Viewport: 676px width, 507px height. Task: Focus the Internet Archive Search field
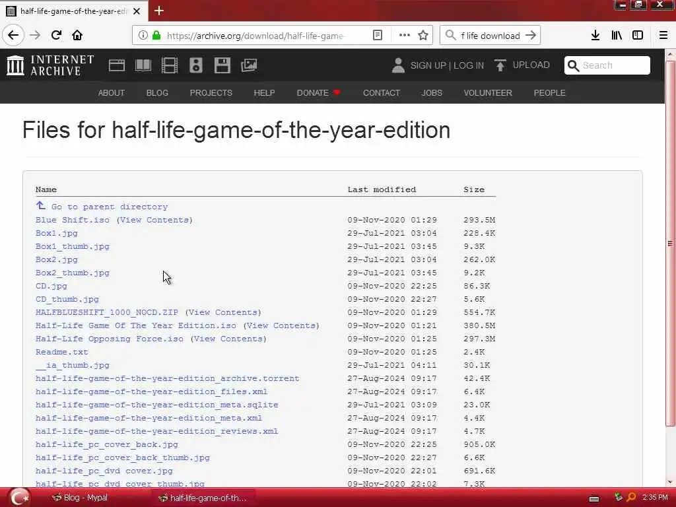(607, 65)
